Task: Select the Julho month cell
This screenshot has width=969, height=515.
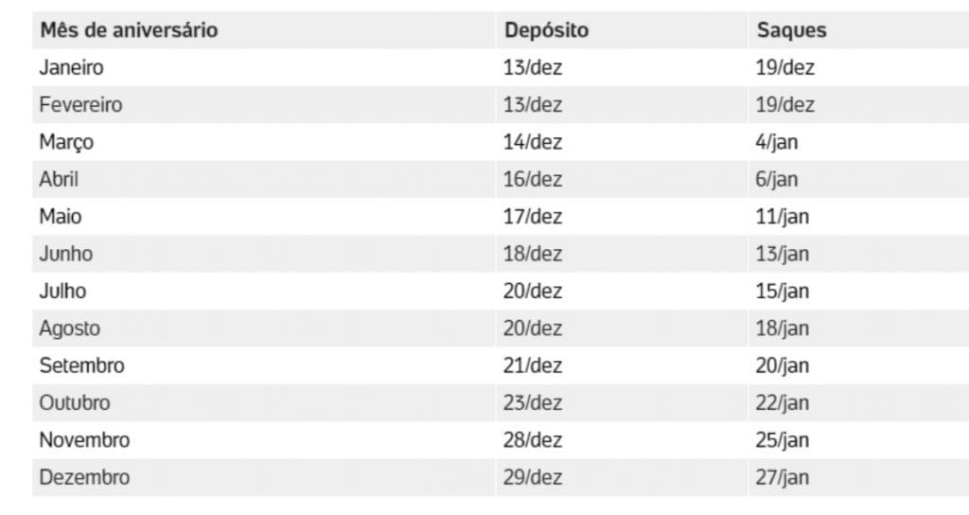Action: tap(63, 291)
